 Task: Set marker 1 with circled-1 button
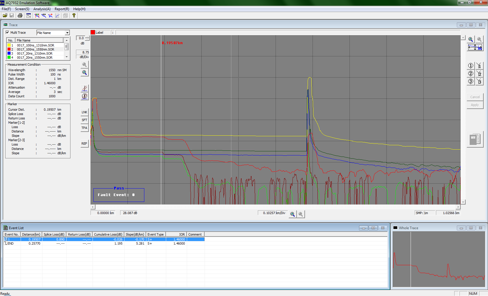(x=471, y=66)
